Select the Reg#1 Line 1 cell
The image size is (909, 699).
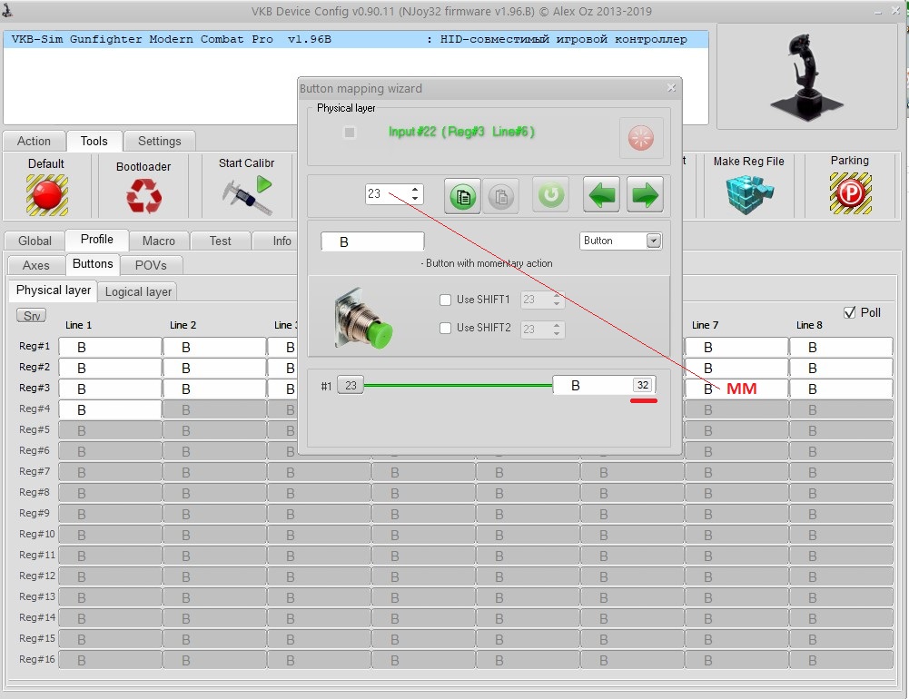[x=110, y=347]
